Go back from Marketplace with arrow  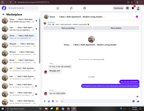pyautogui.click(x=3, y=14)
